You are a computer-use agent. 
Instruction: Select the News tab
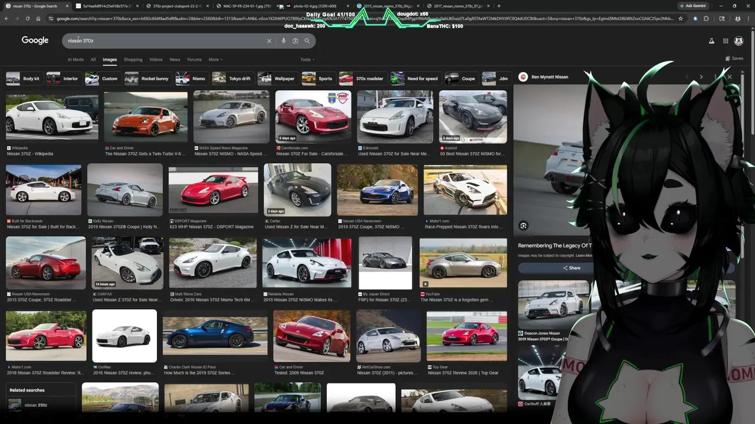click(x=175, y=59)
